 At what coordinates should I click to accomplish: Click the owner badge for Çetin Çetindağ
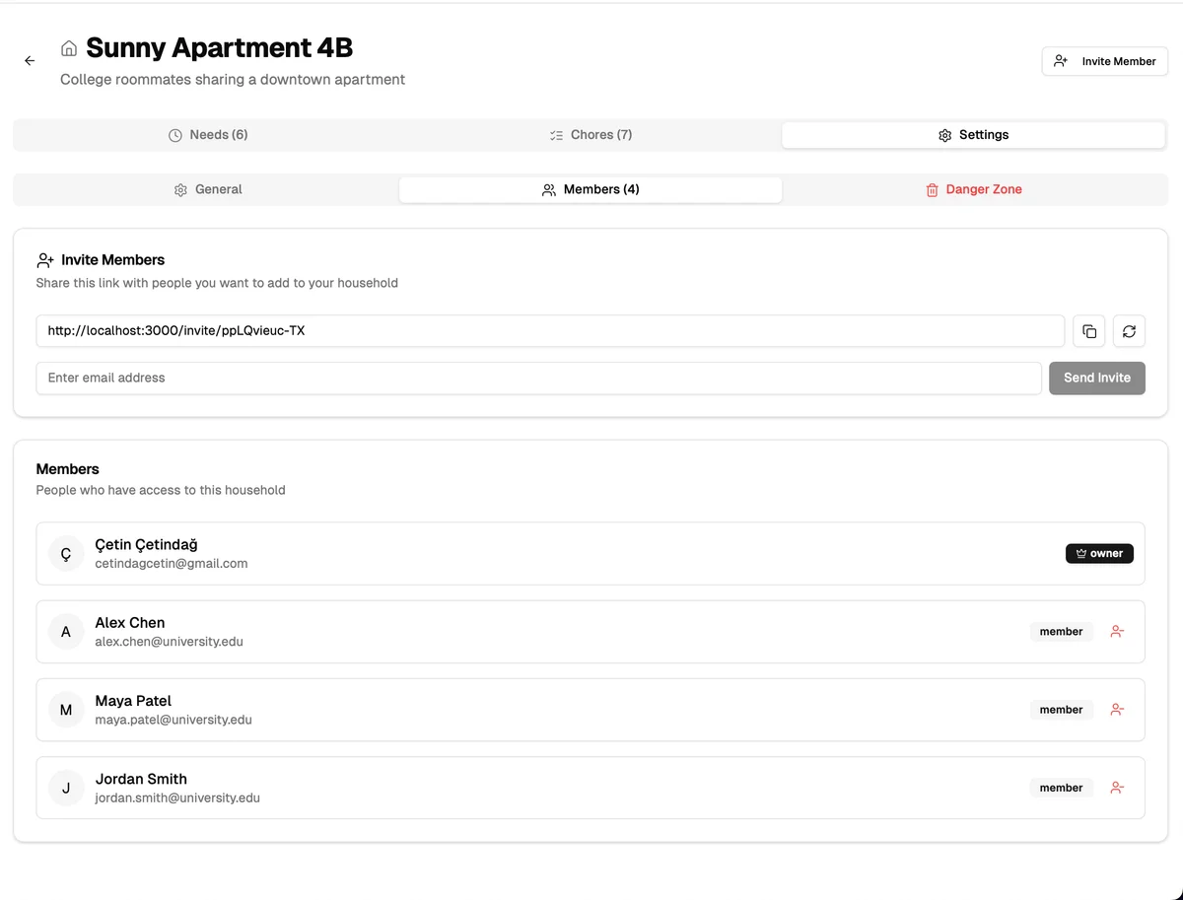[x=1099, y=554]
